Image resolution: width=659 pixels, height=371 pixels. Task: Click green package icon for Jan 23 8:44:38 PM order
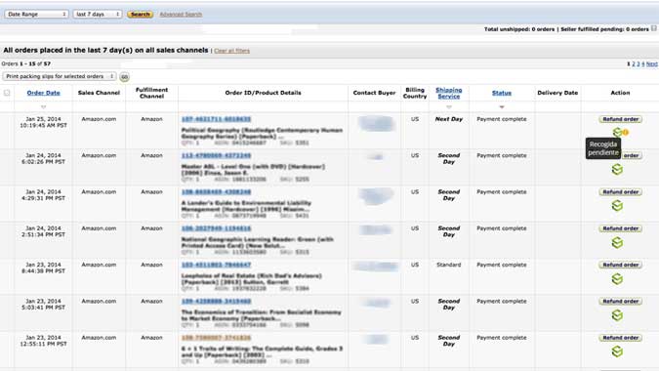617,278
